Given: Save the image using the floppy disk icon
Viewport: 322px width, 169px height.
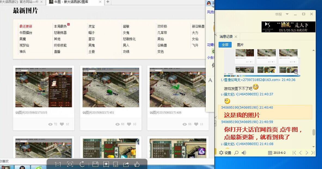Looking at the screenshot, I should pyautogui.click(x=95, y=164).
